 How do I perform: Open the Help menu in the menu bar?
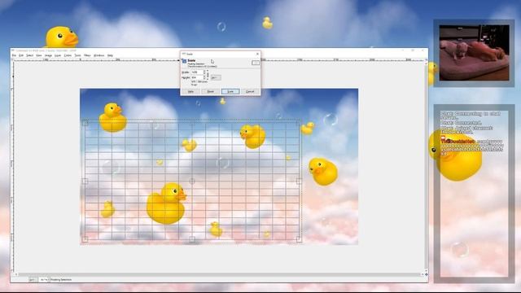pyautogui.click(x=110, y=55)
